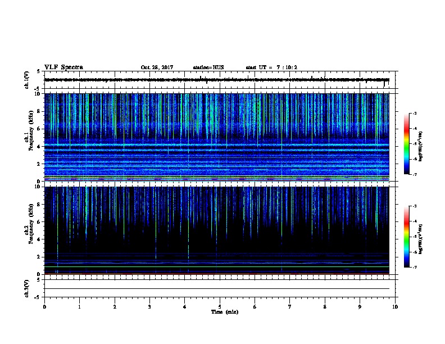Click the "VLF Spectra" plot title

click(x=63, y=67)
